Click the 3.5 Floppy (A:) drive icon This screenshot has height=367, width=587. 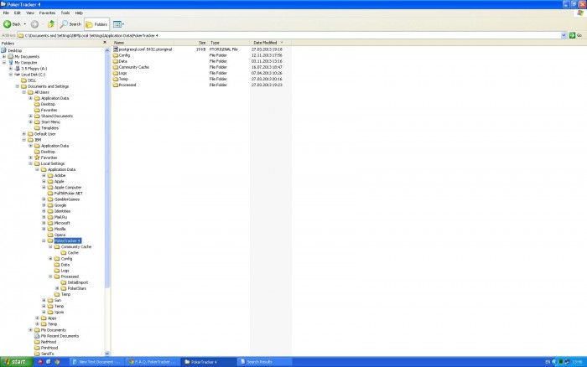point(18,69)
